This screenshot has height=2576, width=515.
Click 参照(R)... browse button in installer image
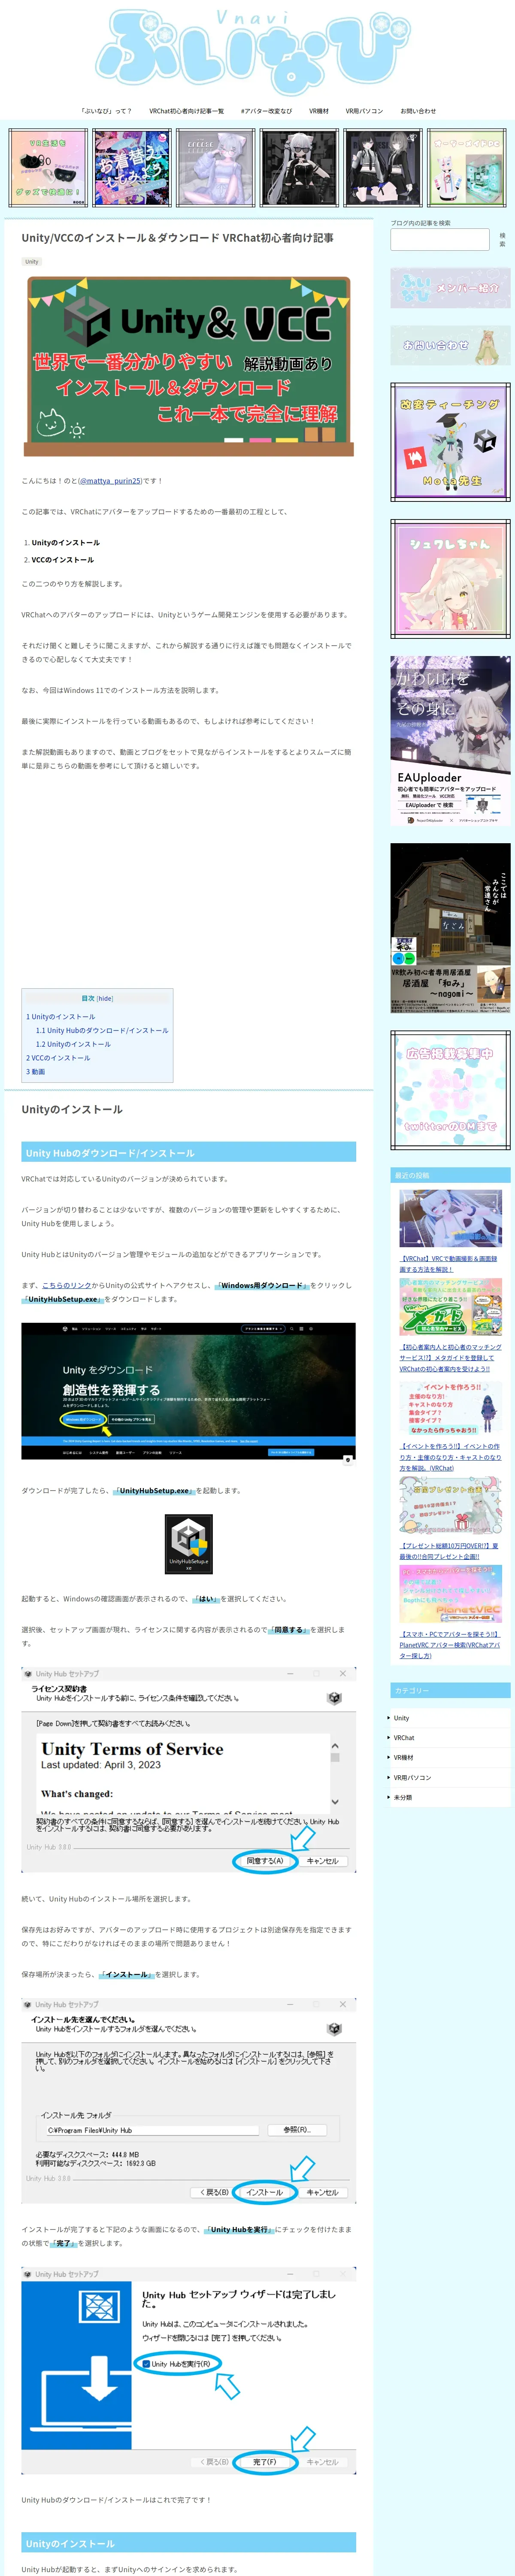[x=296, y=2130]
